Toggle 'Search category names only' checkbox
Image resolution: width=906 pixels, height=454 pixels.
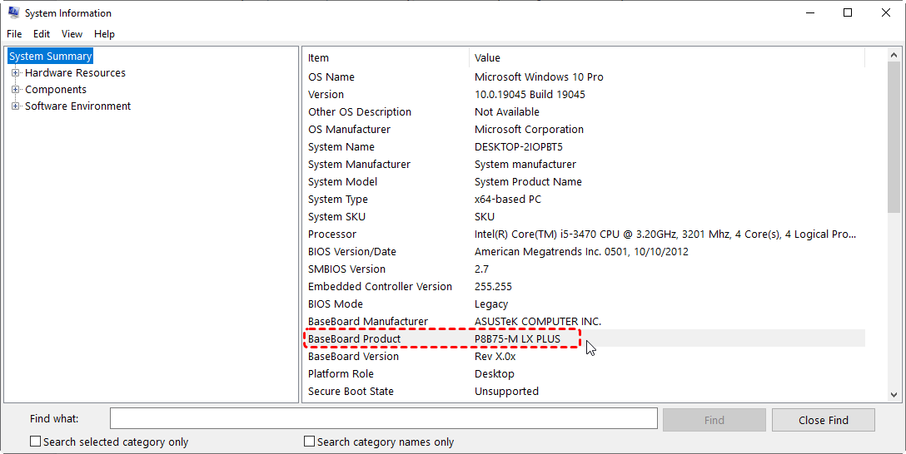(x=310, y=442)
